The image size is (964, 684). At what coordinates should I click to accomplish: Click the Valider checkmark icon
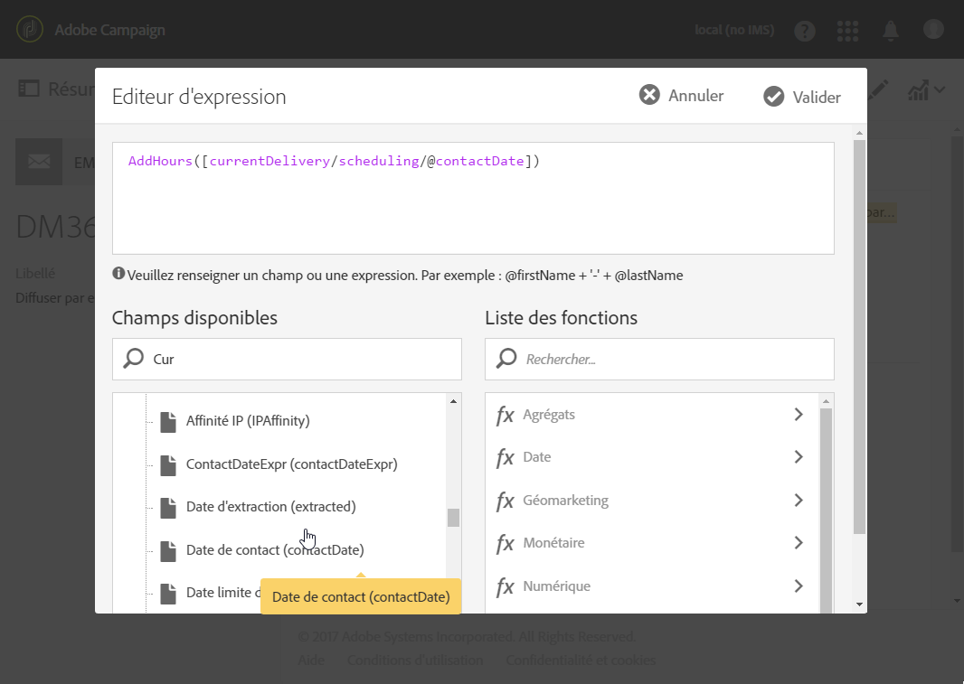pyautogui.click(x=773, y=97)
